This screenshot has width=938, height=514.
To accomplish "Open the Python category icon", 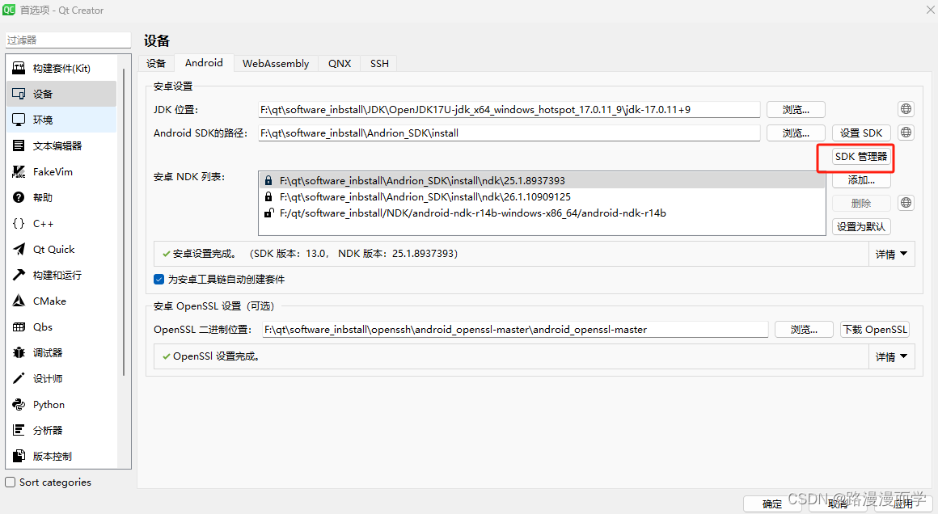I will coord(19,405).
